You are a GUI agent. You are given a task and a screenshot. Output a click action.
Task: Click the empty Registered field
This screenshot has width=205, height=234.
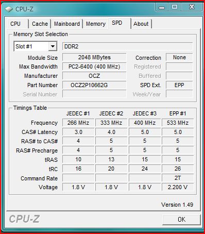coord(179,66)
